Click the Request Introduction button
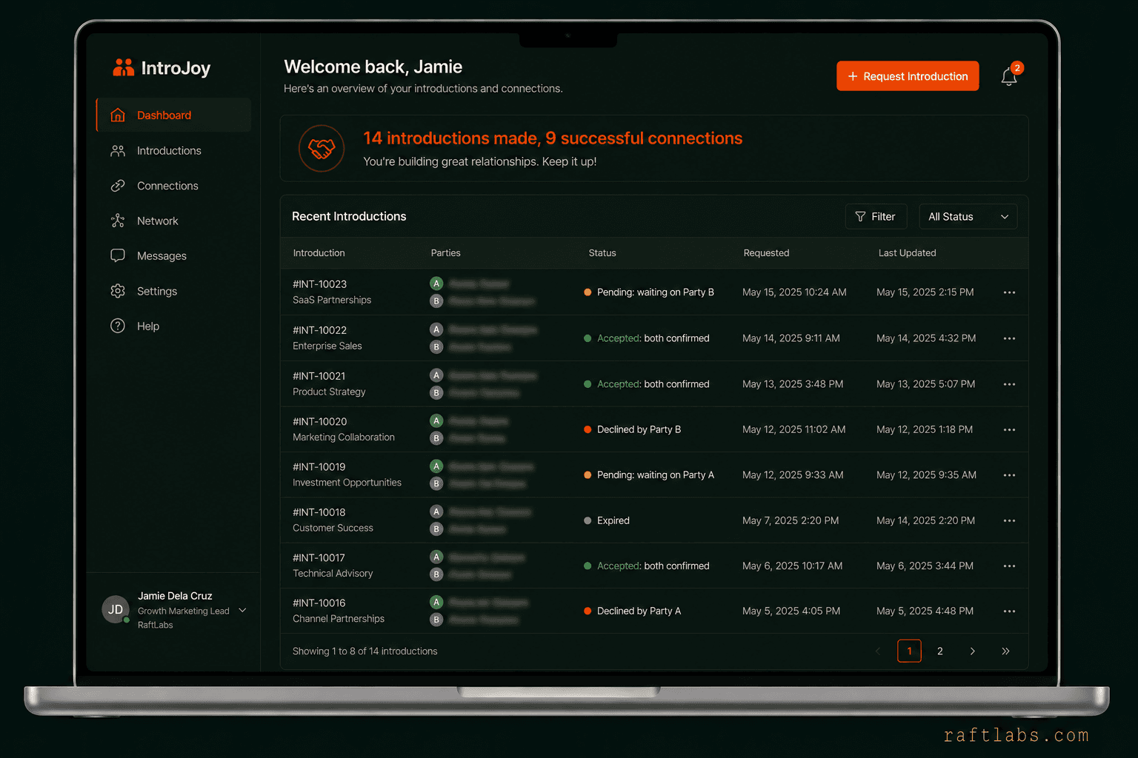 tap(908, 76)
